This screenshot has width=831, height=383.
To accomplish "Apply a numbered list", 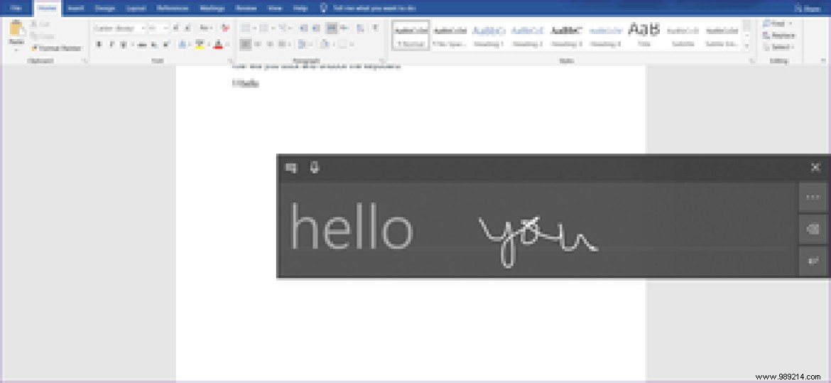I will click(x=264, y=28).
